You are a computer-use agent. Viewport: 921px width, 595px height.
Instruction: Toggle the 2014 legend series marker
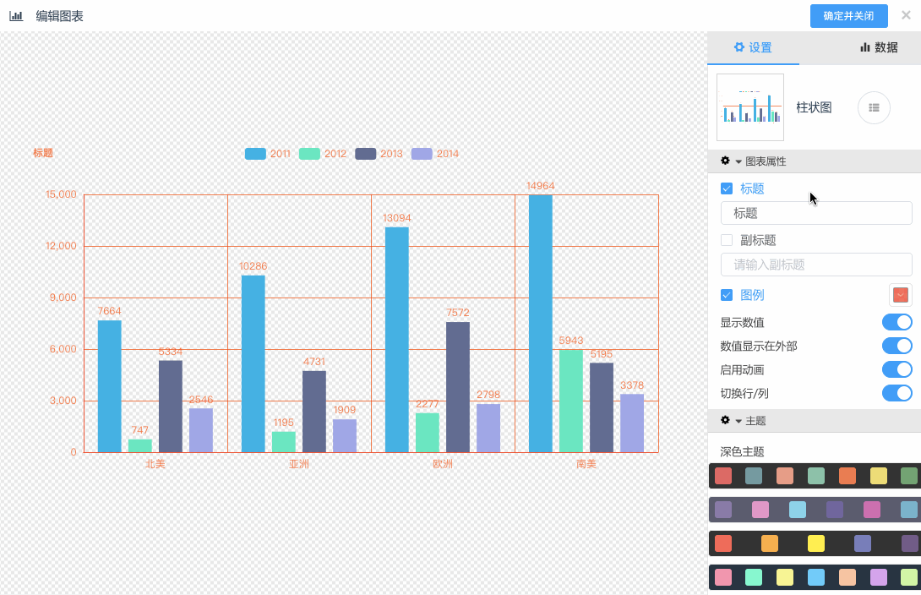point(422,154)
